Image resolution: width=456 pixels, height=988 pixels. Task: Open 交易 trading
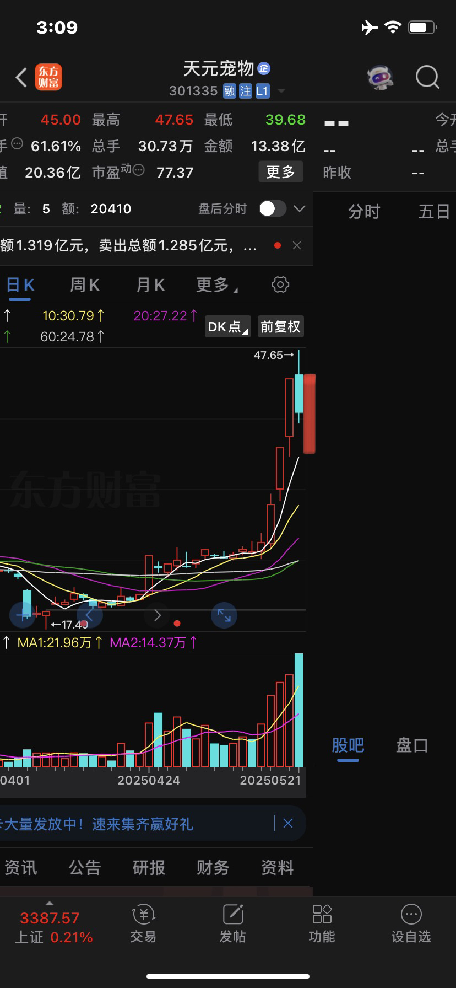[143, 924]
